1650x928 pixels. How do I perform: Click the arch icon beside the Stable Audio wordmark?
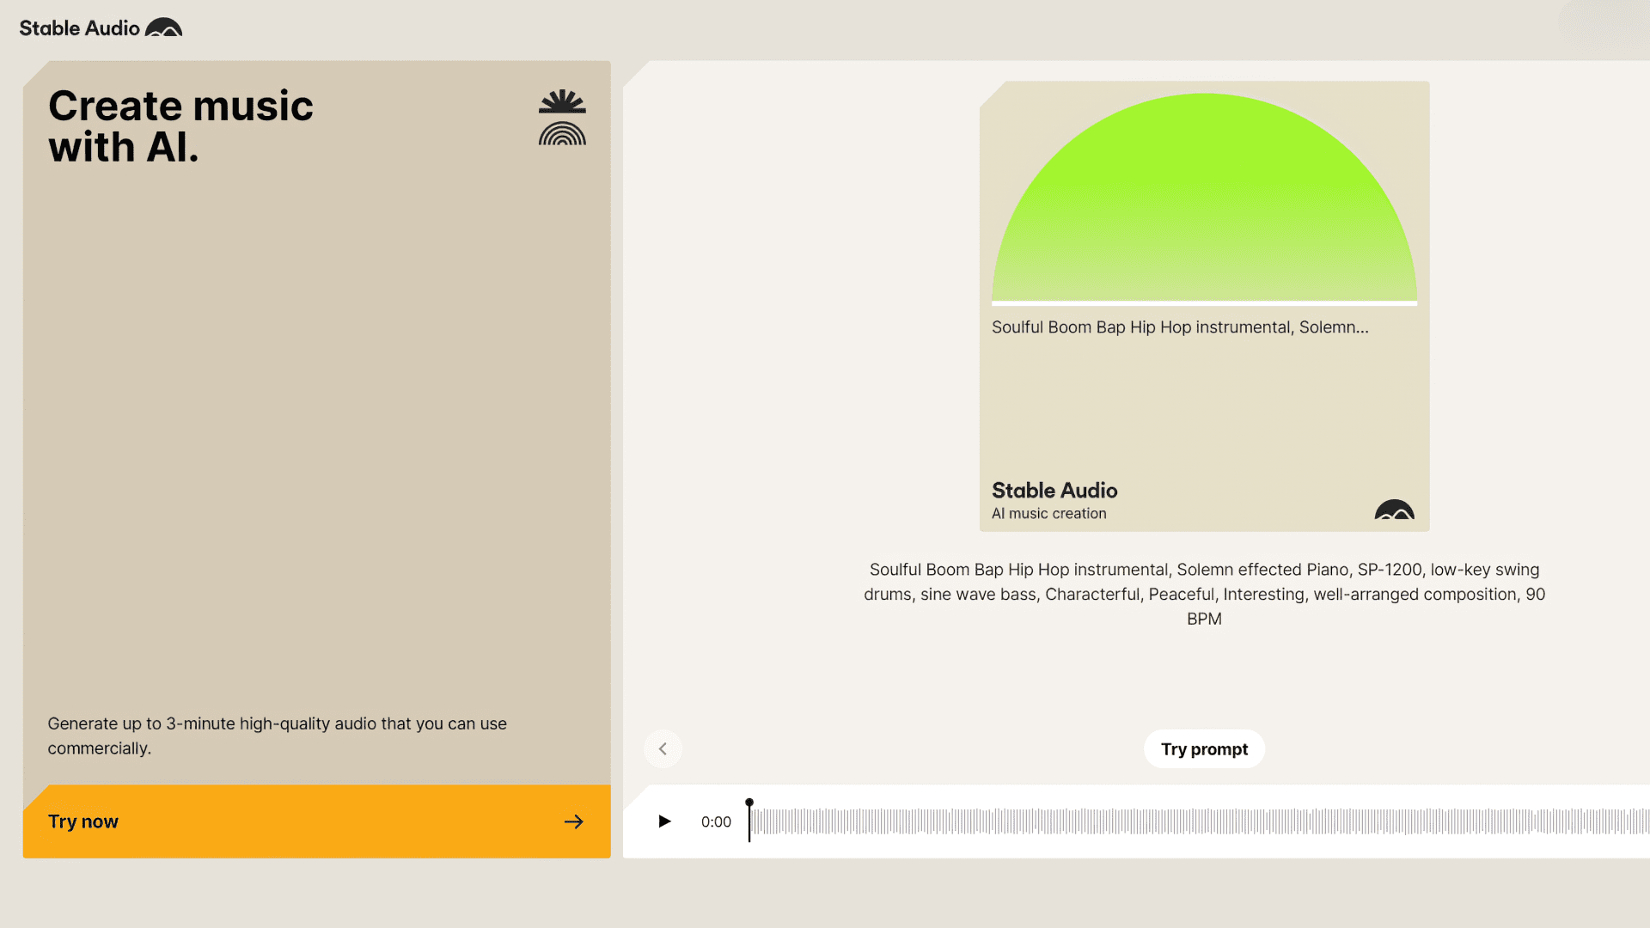165,27
